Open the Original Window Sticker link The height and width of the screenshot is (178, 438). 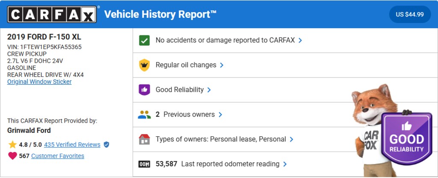(x=39, y=82)
